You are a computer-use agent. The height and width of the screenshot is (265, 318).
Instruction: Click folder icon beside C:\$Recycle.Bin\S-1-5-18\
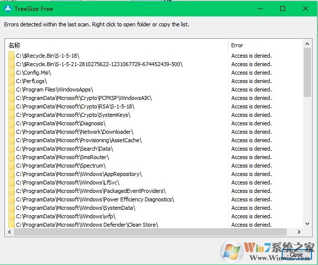[11, 56]
